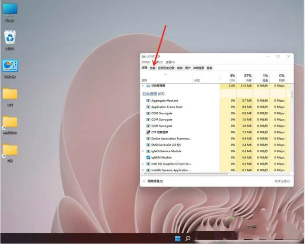
Task: Click the taskbar search magnifier icon
Action: pyautogui.click(x=188, y=238)
